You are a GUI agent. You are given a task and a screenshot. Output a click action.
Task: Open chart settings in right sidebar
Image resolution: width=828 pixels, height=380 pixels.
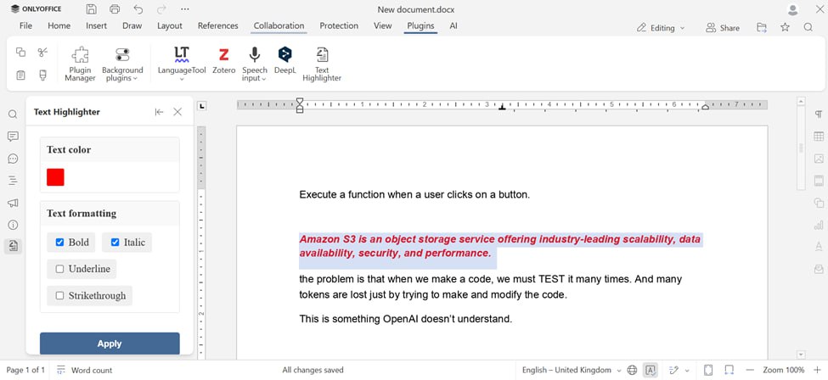tap(819, 225)
